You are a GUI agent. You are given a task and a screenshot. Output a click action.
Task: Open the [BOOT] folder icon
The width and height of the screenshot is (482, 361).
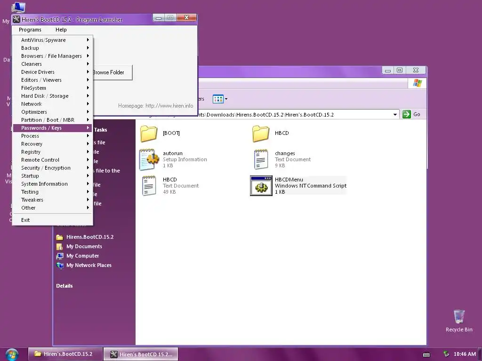click(149, 133)
